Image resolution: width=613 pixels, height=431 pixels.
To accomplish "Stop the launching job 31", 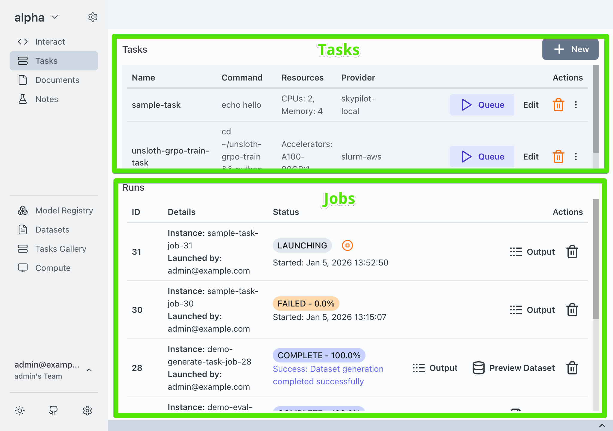I will (x=348, y=245).
